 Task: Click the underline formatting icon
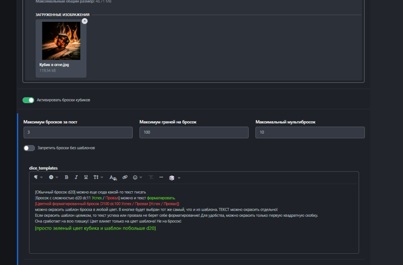(x=86, y=177)
